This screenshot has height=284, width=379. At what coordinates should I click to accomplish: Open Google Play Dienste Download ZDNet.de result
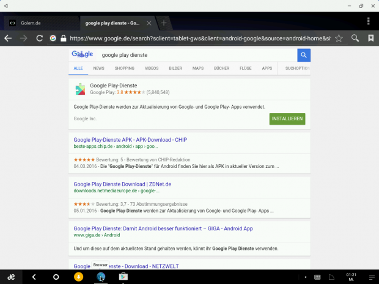coord(122,184)
